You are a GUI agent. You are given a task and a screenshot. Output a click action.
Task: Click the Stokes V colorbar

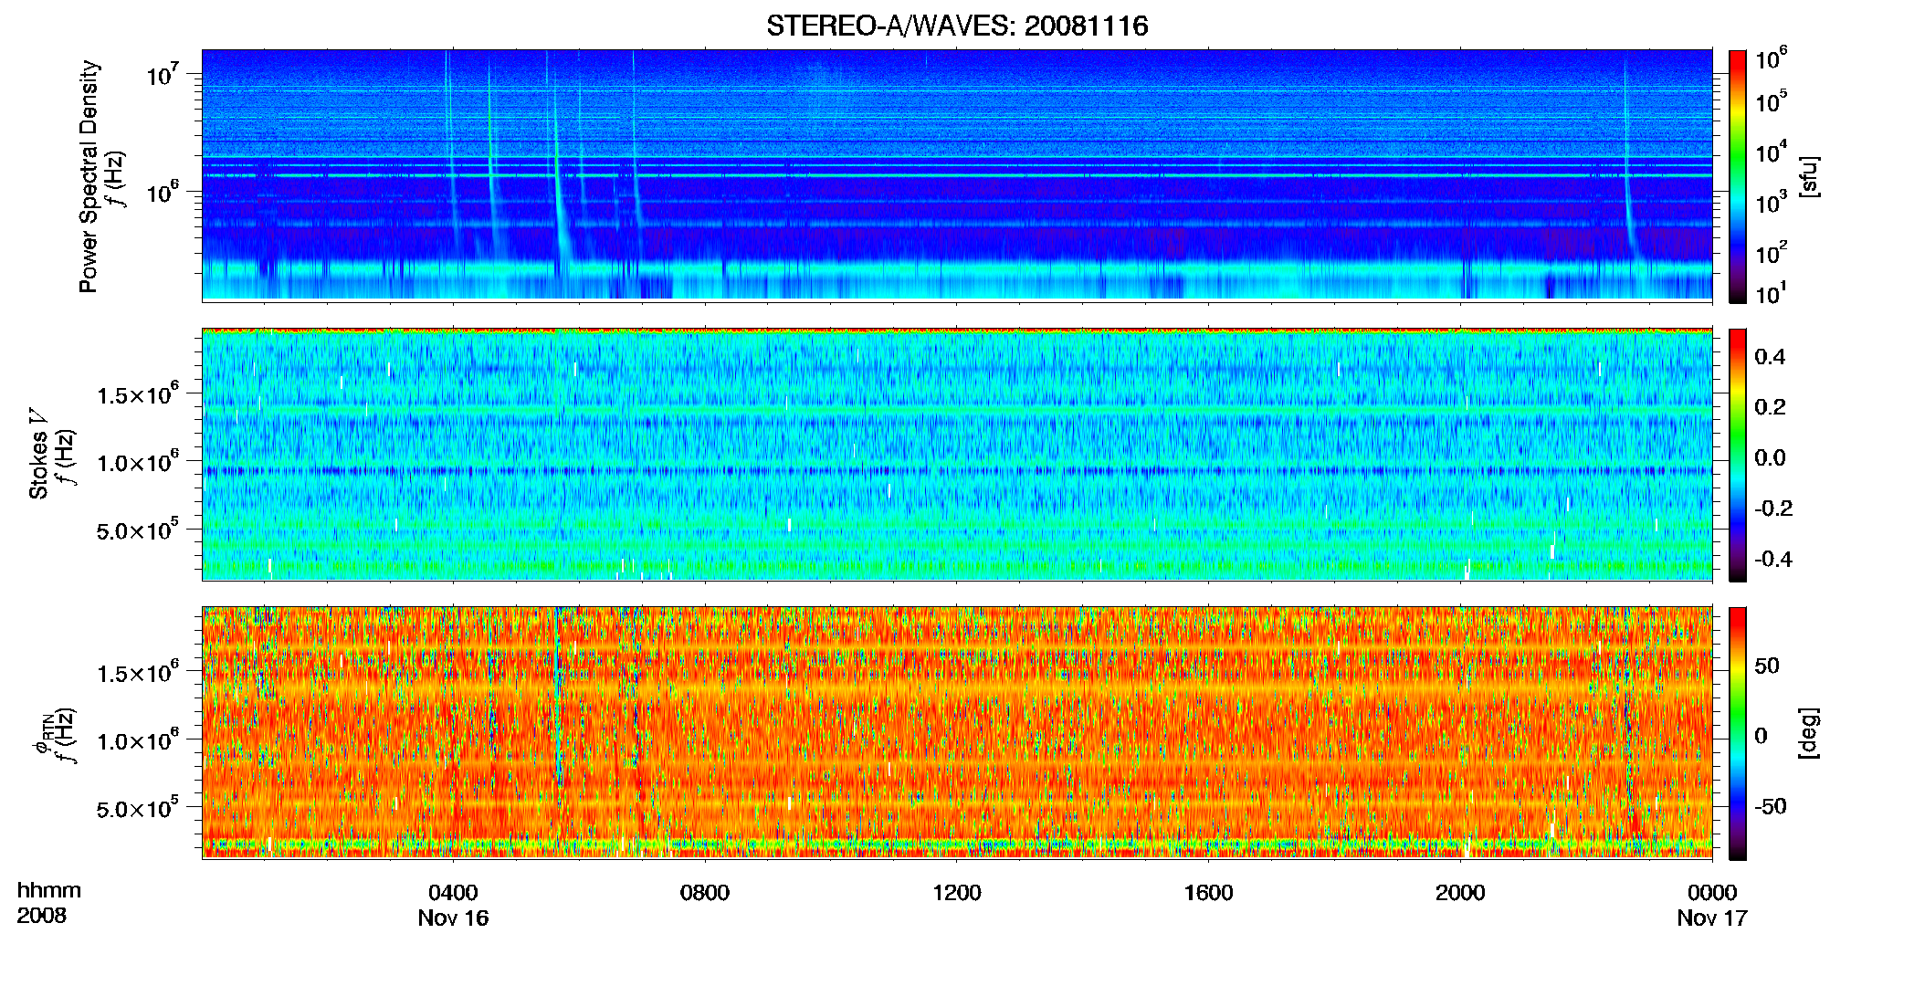coord(1738,455)
